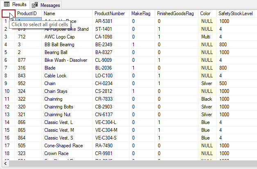Click Bike Wash - Dissolver cell
Screen dimensions: 257x169
pyautogui.click(x=67, y=60)
